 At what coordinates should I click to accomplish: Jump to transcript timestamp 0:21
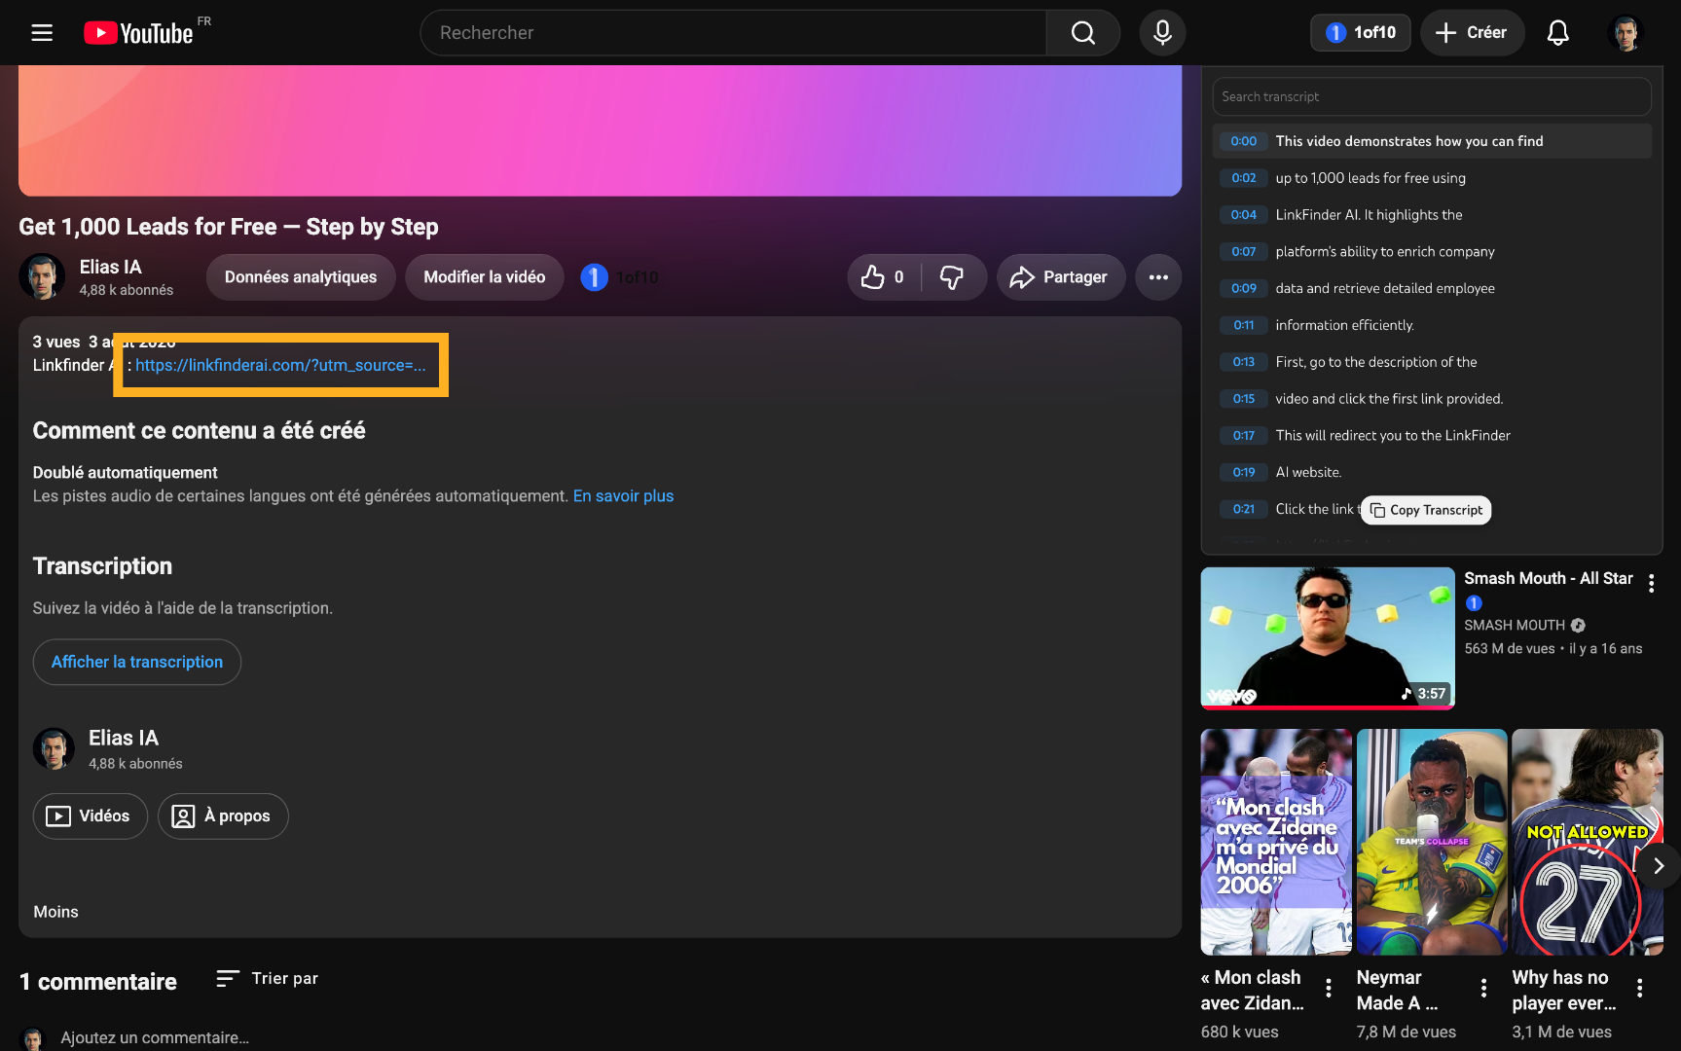1244,509
